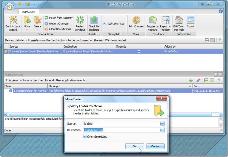
Task: Click the log expand/collapse all icon
Action: (191, 80)
